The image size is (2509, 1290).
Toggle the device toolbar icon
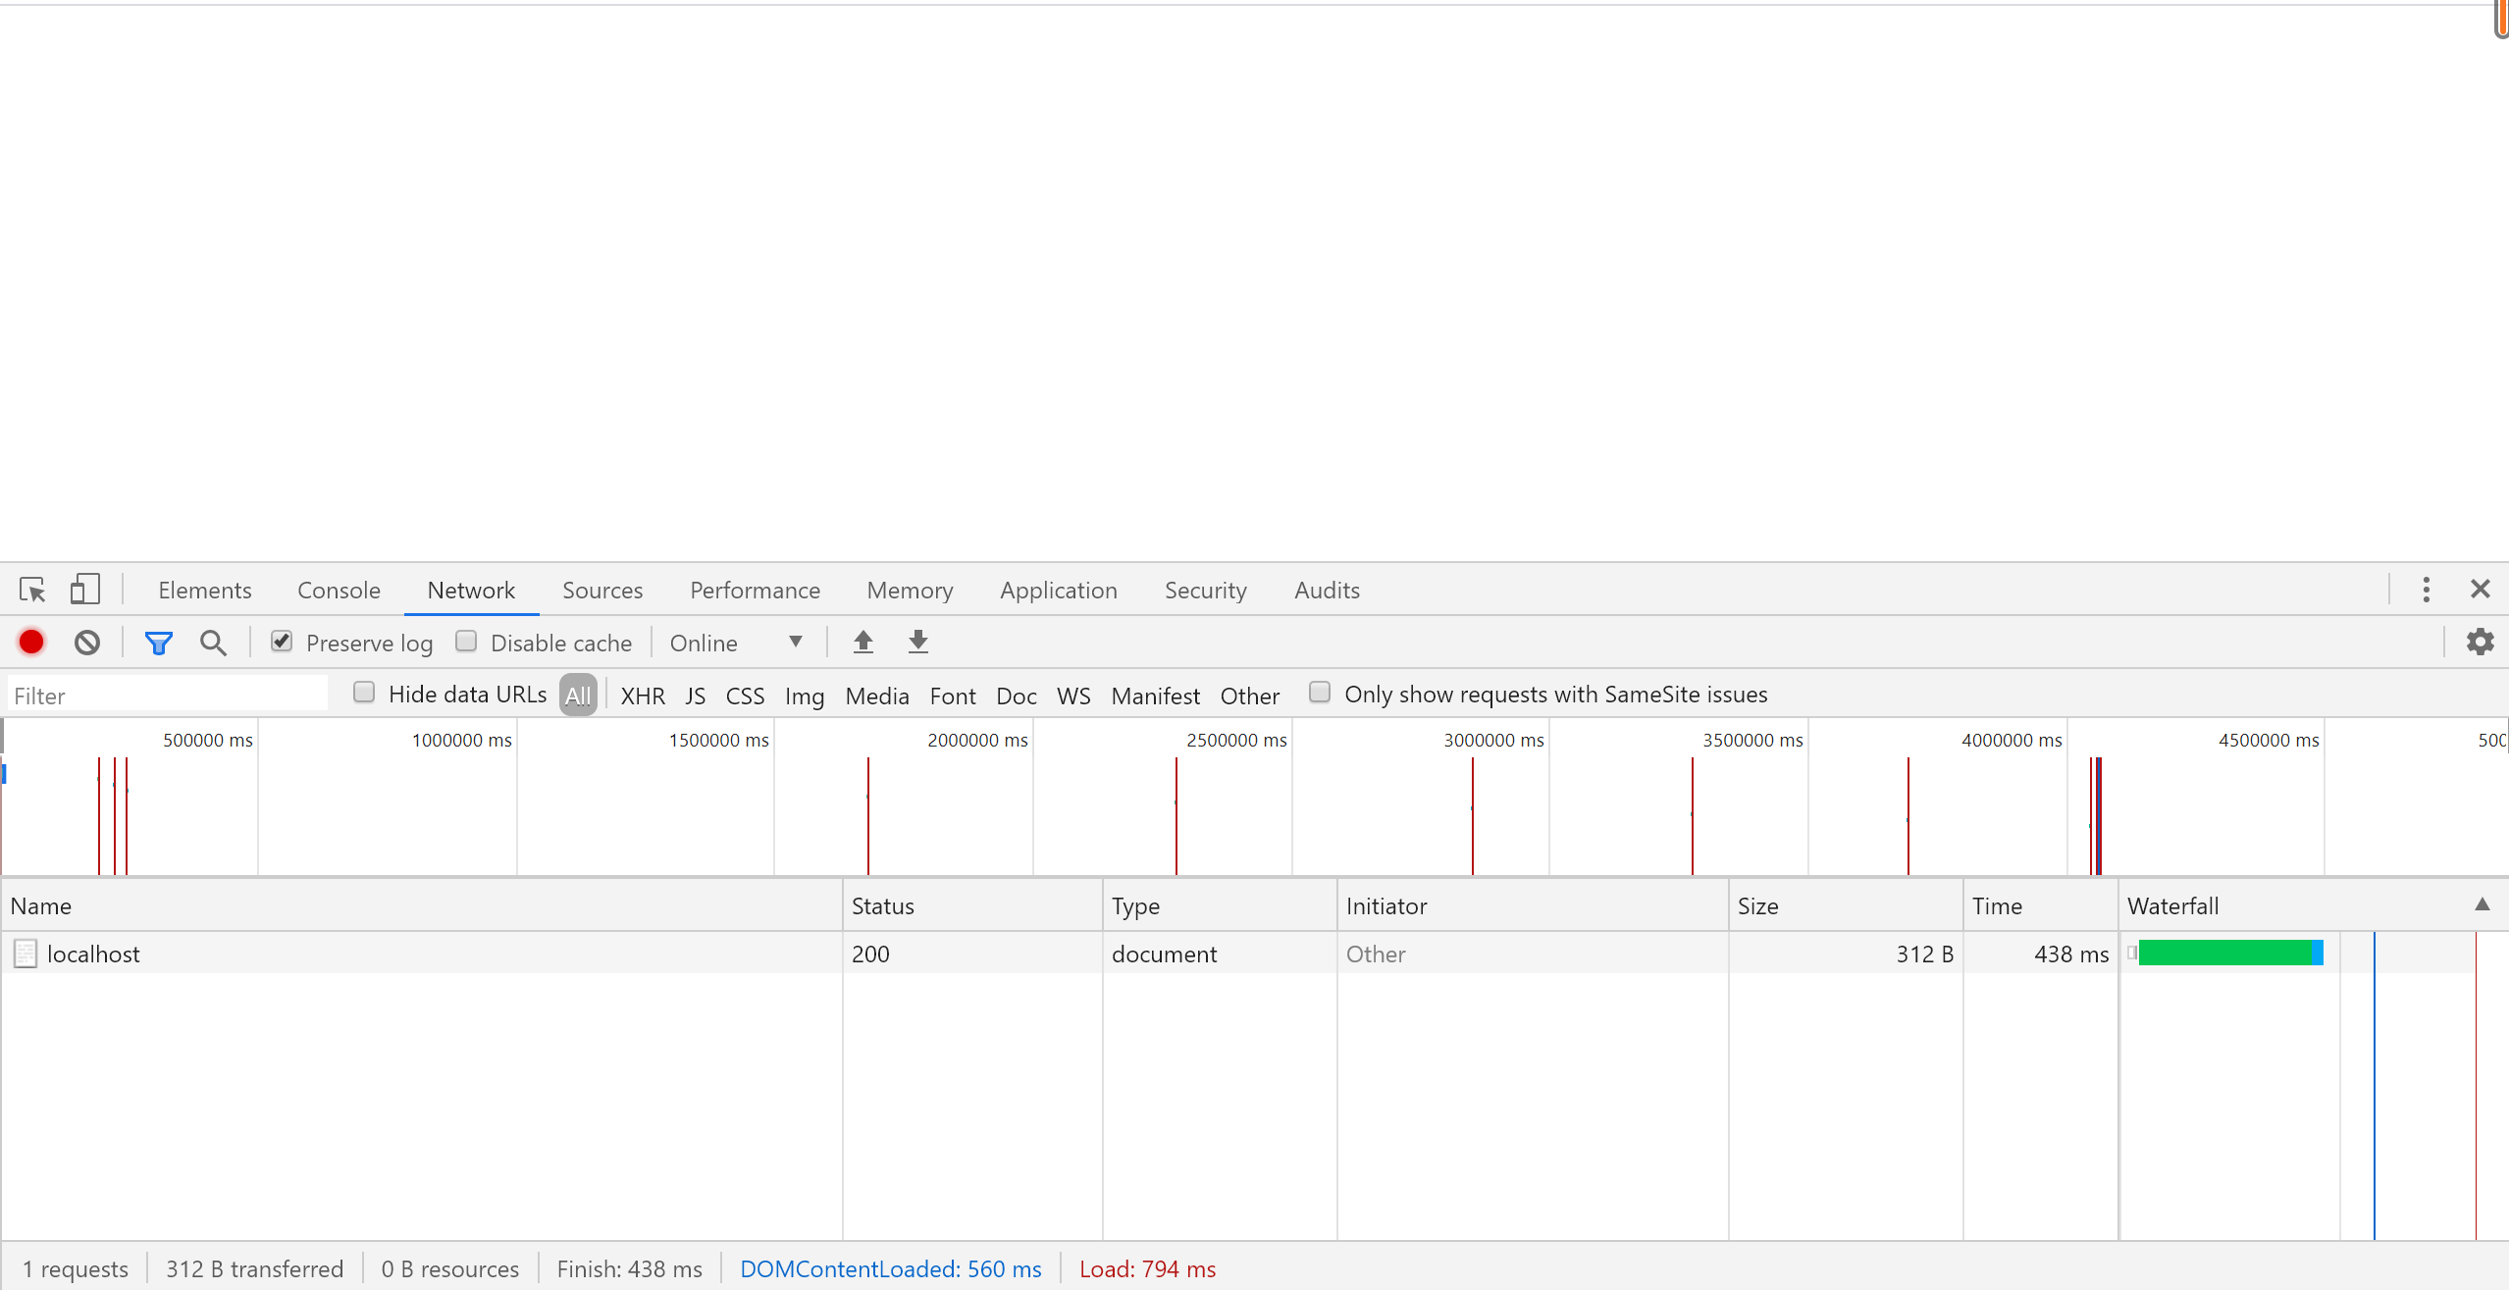point(84,590)
